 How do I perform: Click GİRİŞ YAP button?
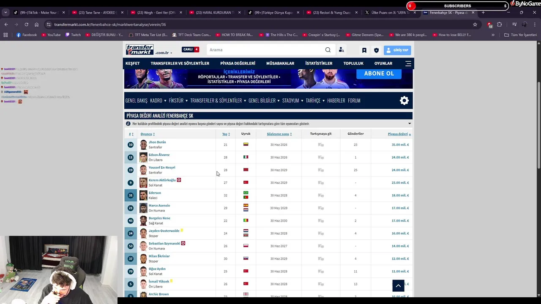pos(397,50)
